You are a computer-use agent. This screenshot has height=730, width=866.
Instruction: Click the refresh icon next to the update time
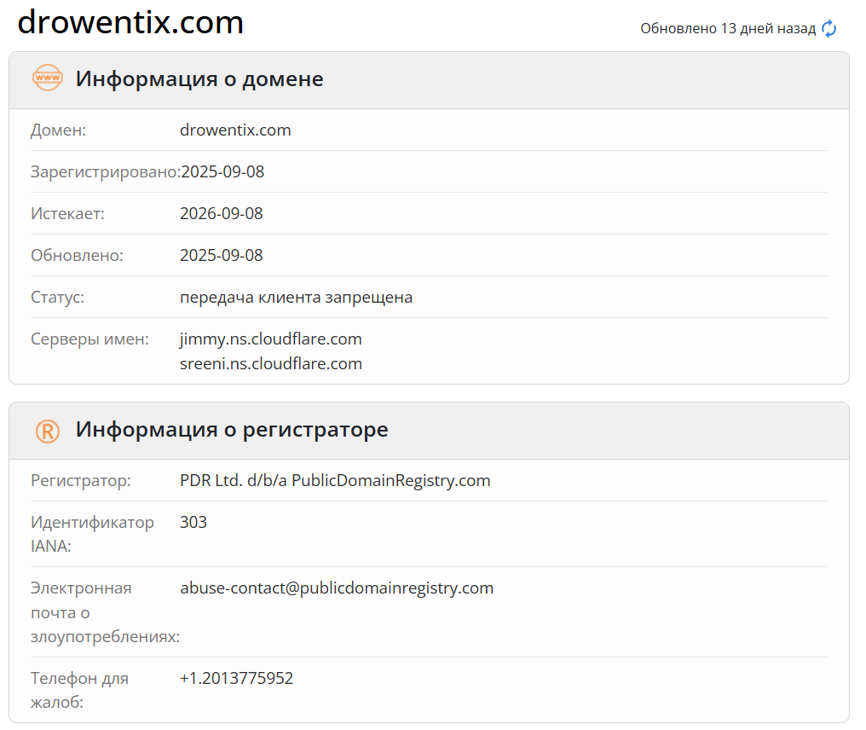pyautogui.click(x=828, y=29)
